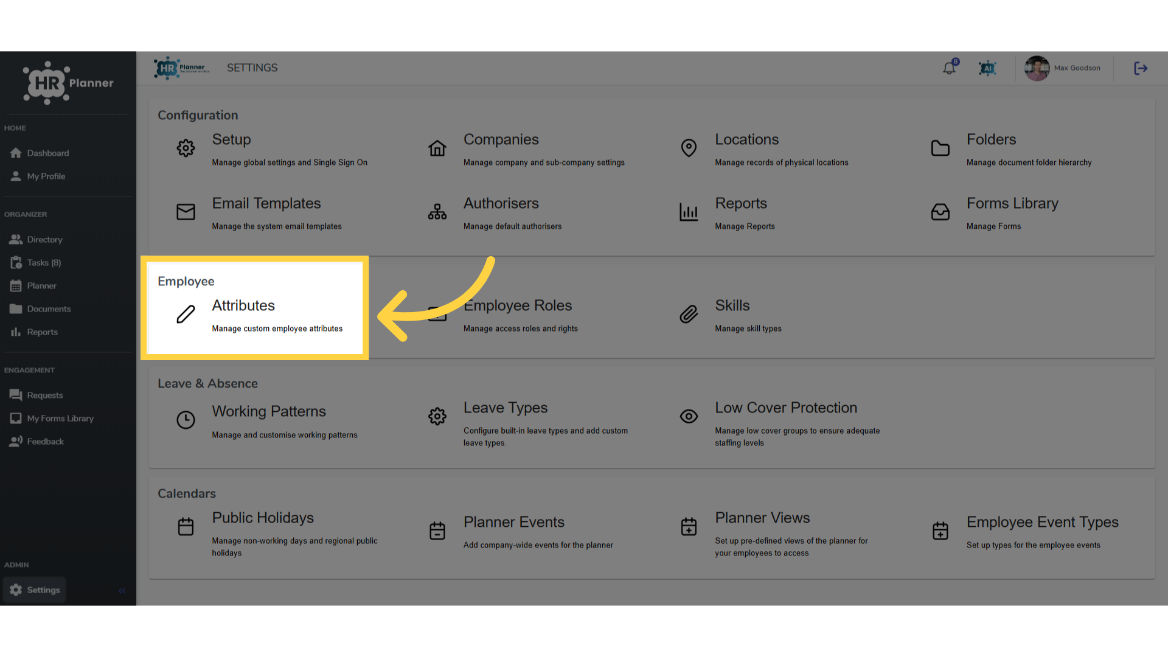Click the small HR Planner logo in header
This screenshot has width=1168, height=657.
click(181, 68)
